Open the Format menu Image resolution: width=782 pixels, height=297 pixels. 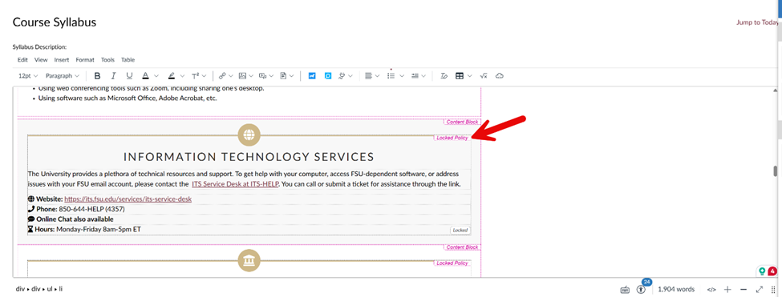pos(85,60)
